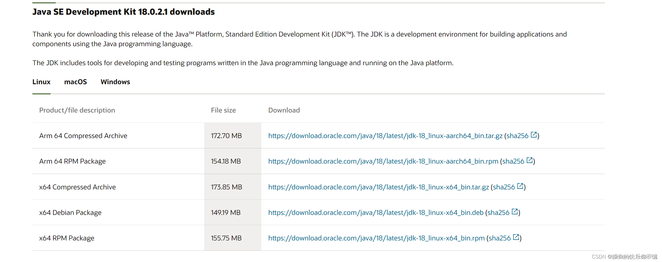This screenshot has height=262, width=662.
Task: Select 'Arm 64 RPM Package' row text
Action: tap(72, 161)
